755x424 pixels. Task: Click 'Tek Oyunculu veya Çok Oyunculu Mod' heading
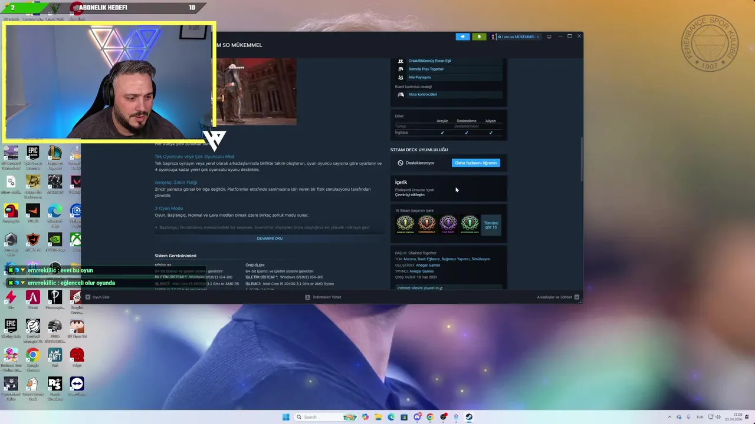pos(194,157)
